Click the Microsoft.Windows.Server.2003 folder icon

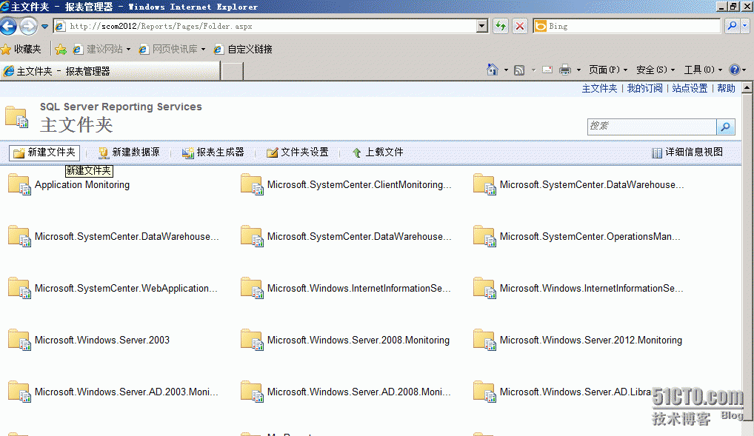tap(20, 341)
